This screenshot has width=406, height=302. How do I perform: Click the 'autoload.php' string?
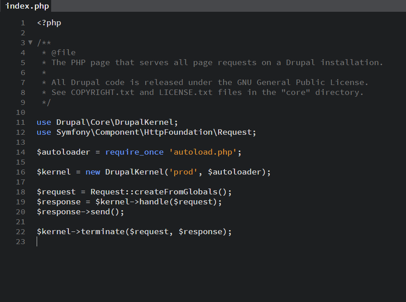click(x=203, y=152)
